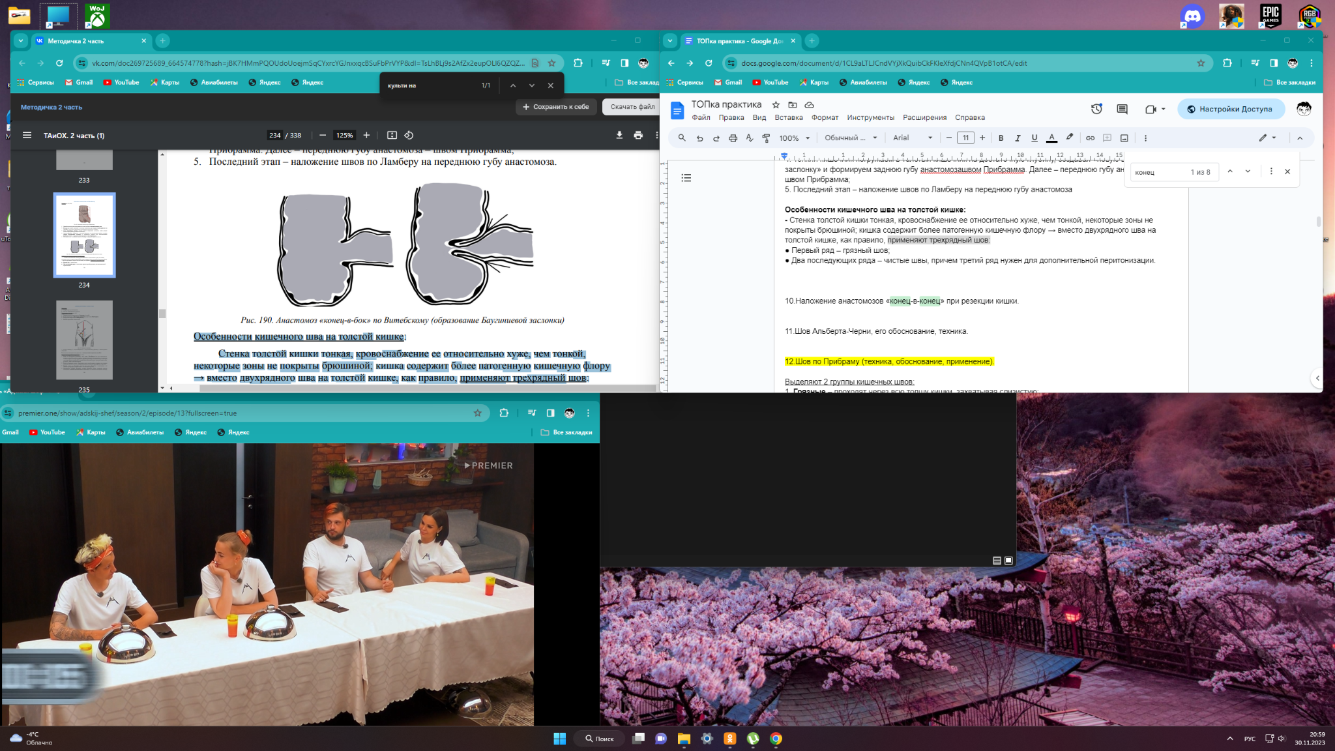Screen dimensions: 1335x751
Task: Insert link using Docs toolbar icon
Action: (1090, 138)
